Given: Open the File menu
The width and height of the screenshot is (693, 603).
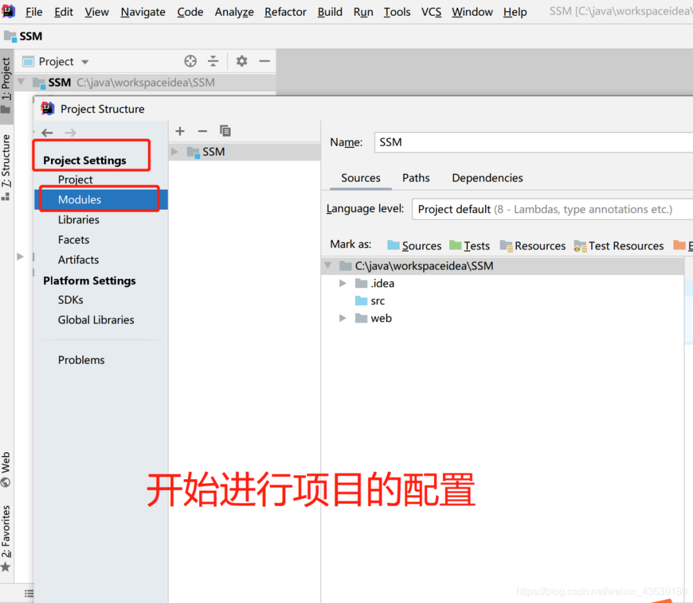Looking at the screenshot, I should tap(33, 11).
